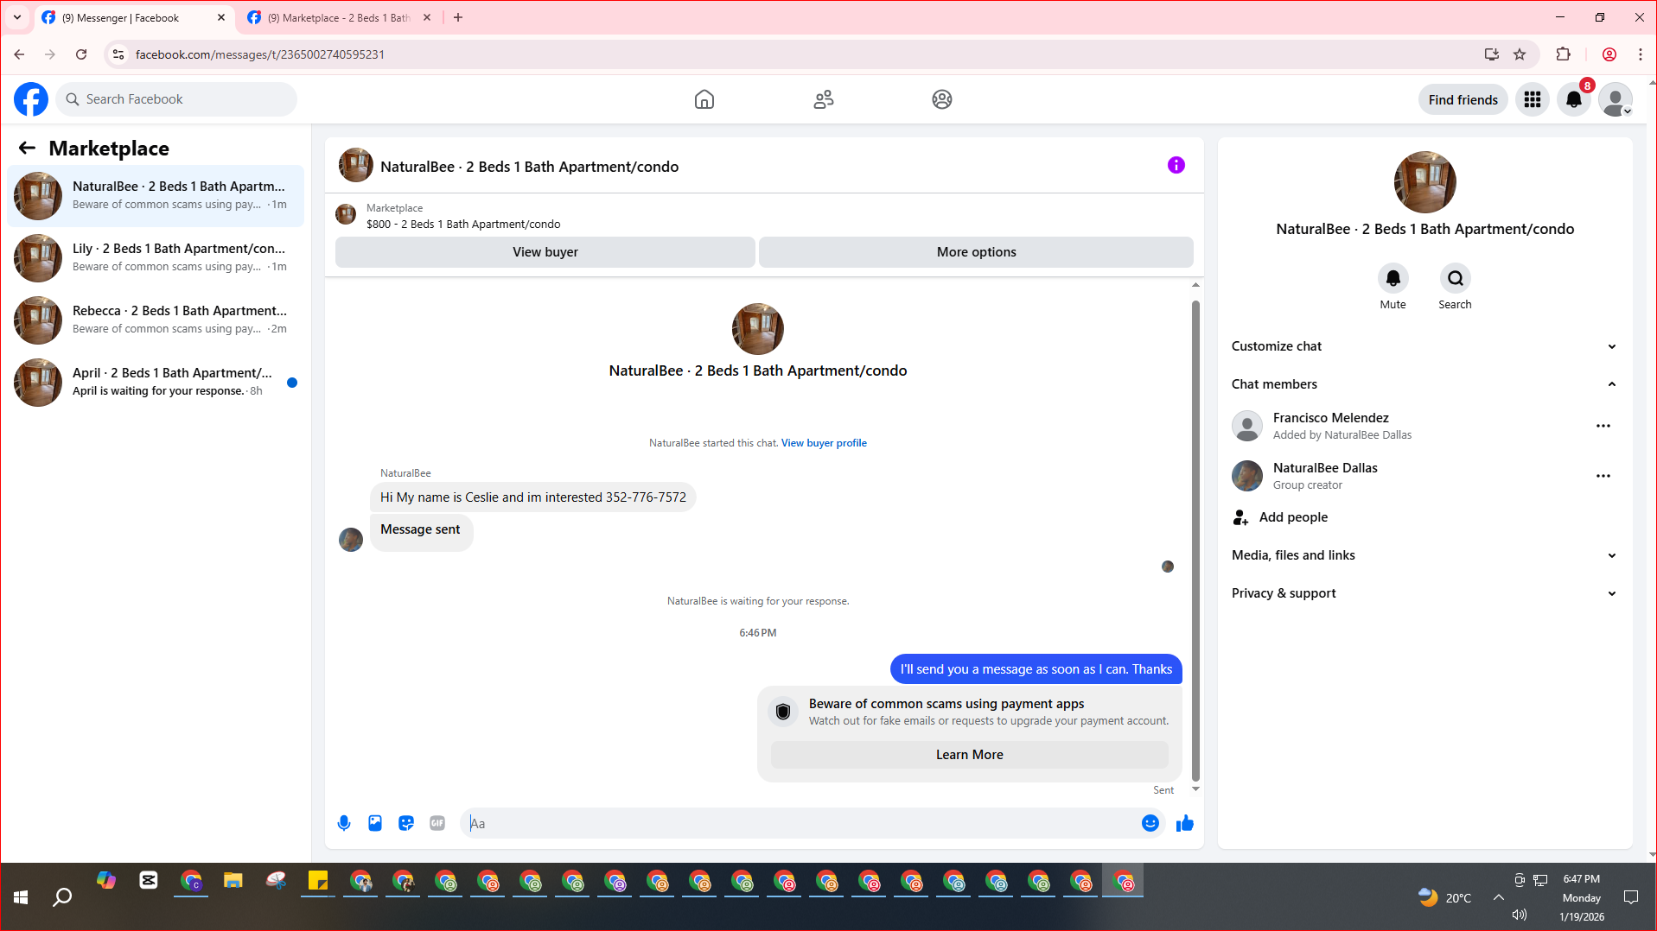1657x931 pixels.
Task: Switch to the Marketplace 2 Beds tab
Action: [x=339, y=17]
